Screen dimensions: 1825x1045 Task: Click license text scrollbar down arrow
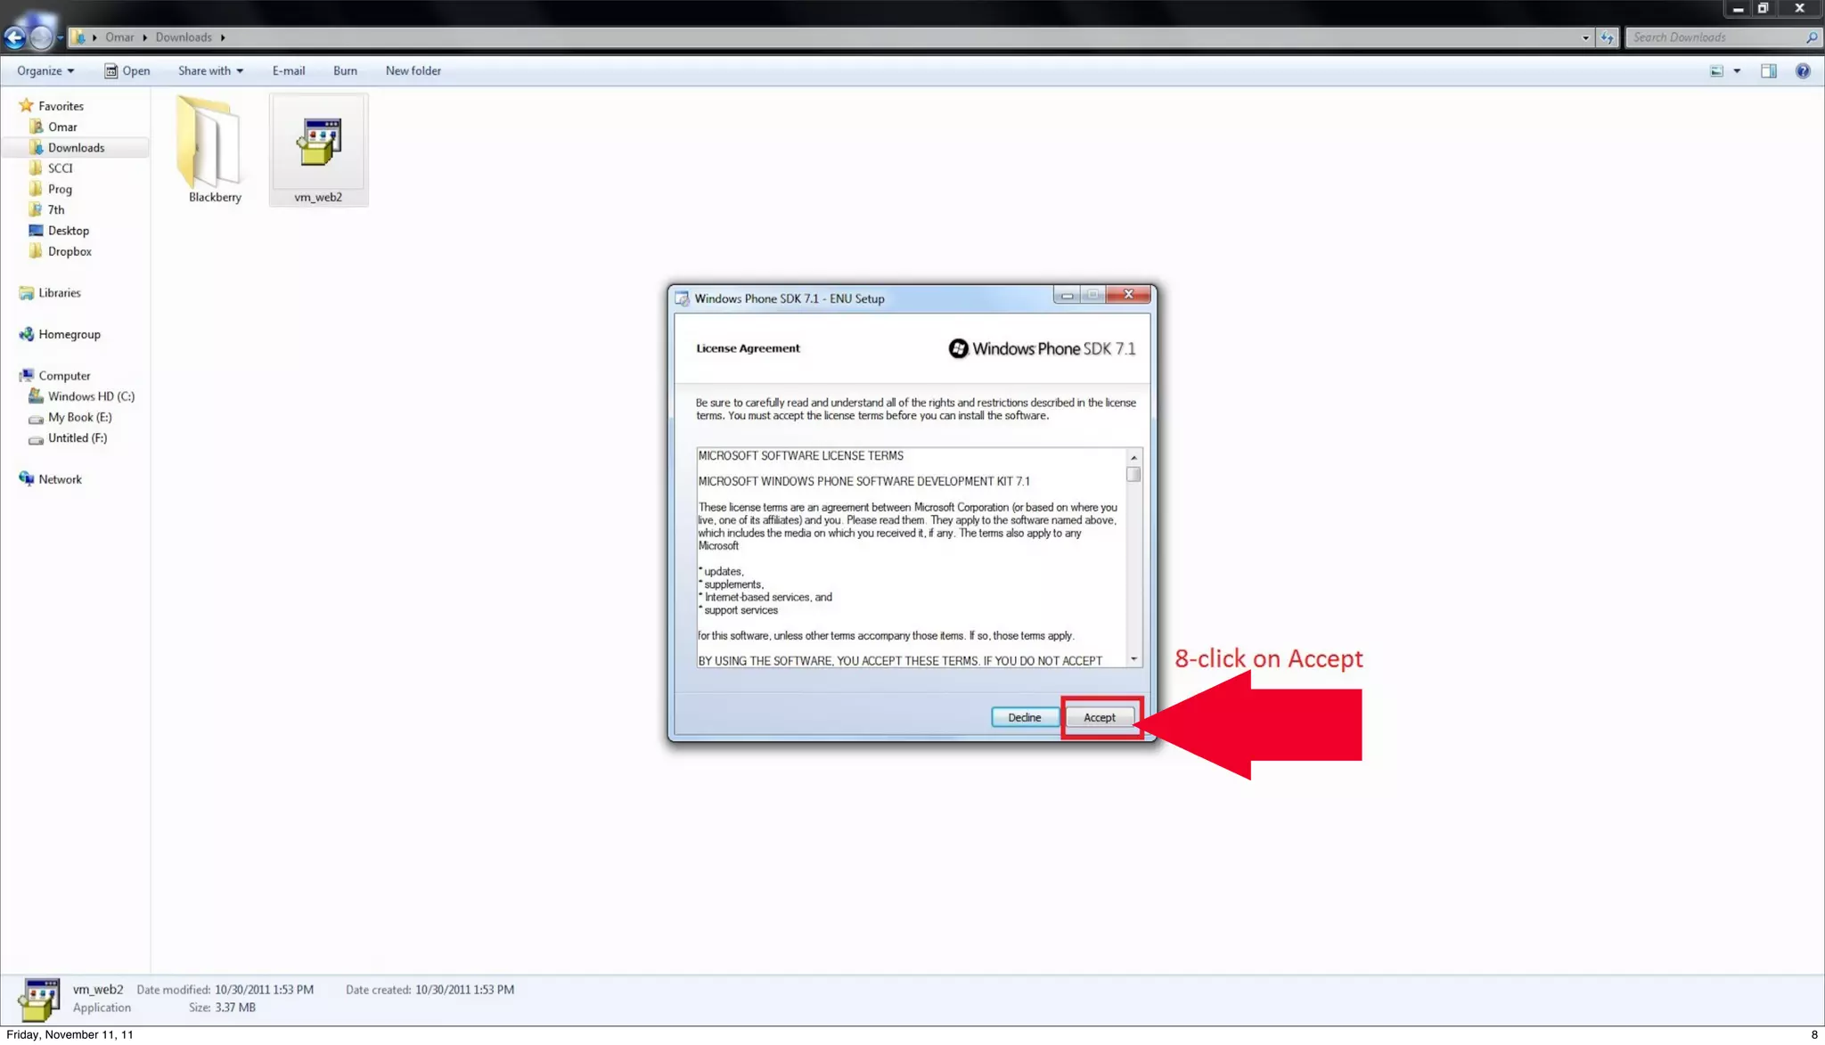[x=1133, y=659]
